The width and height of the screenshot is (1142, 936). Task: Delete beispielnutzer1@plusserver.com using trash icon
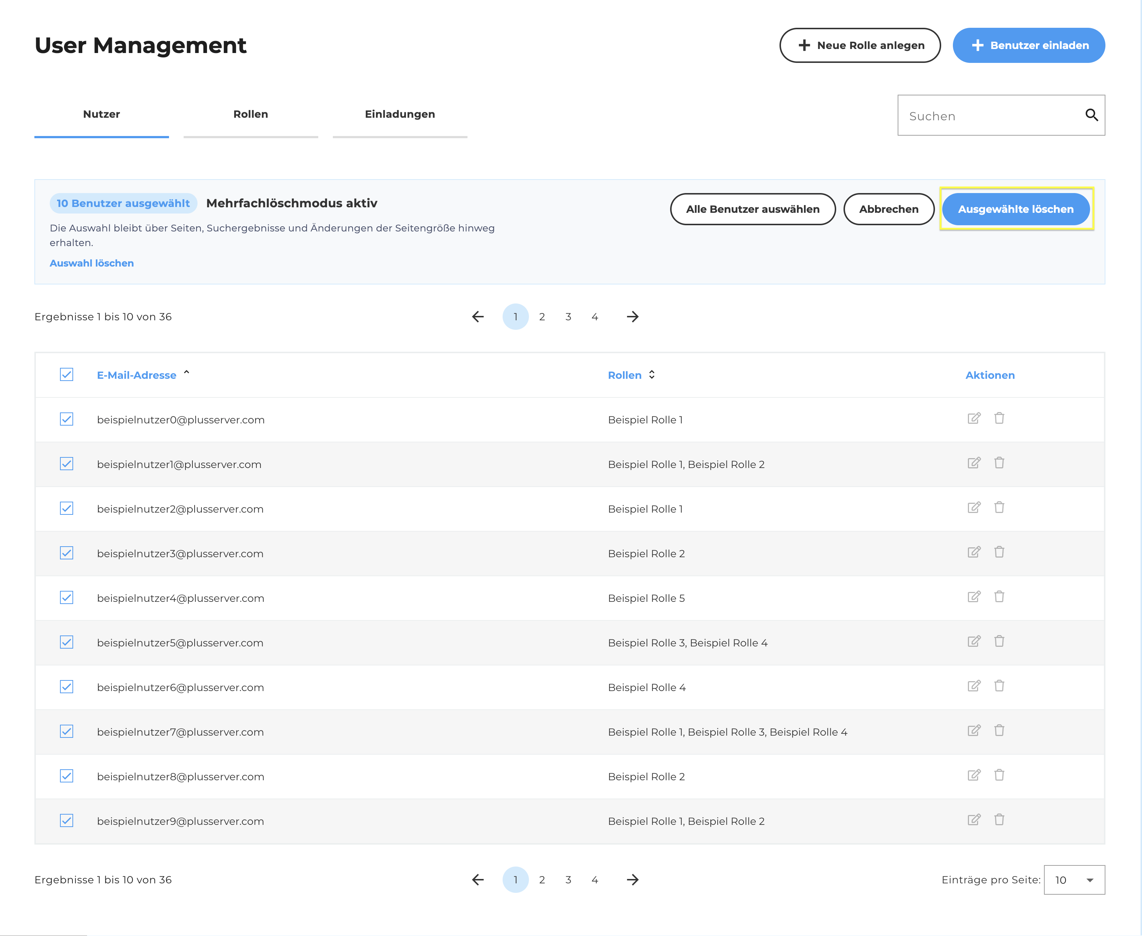coord(999,463)
